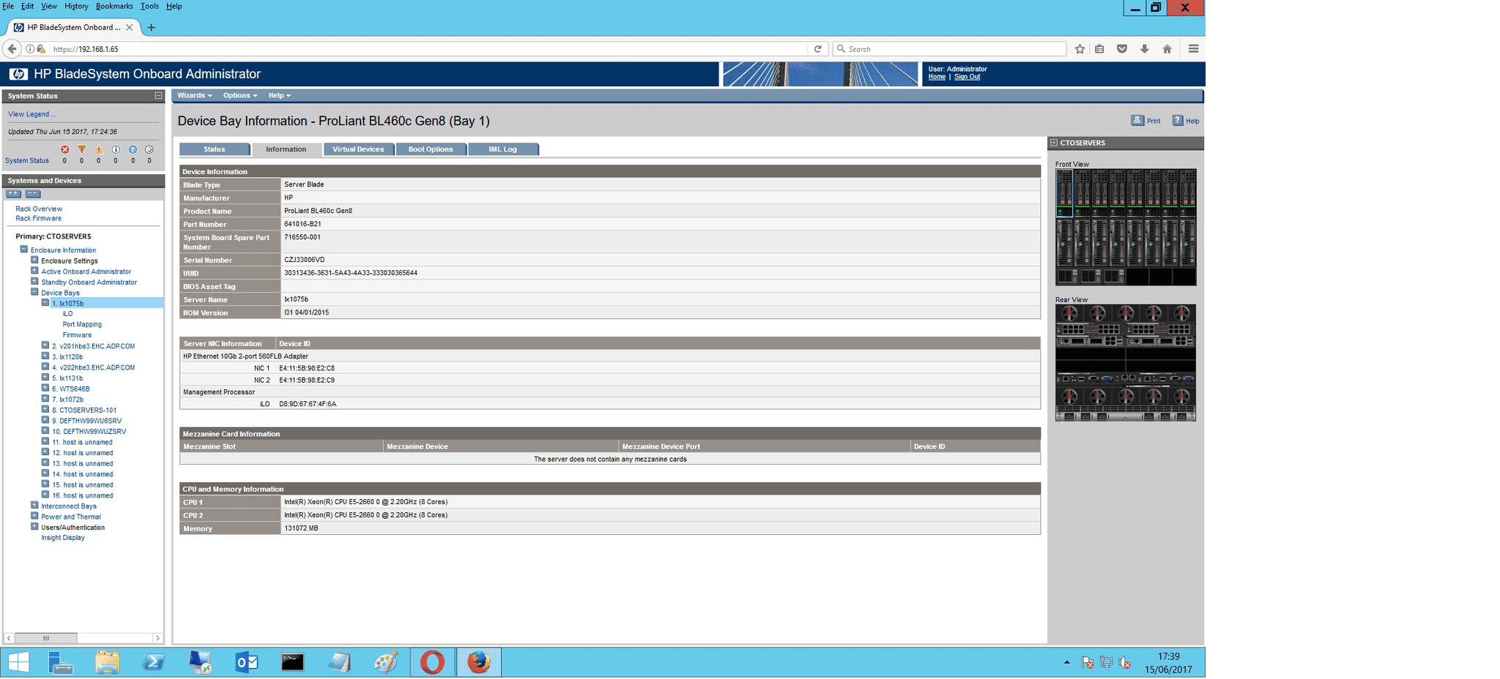Screen dimensions: 1500x679
Task: Expand the Interconnect Bays node
Action: [x=34, y=506]
